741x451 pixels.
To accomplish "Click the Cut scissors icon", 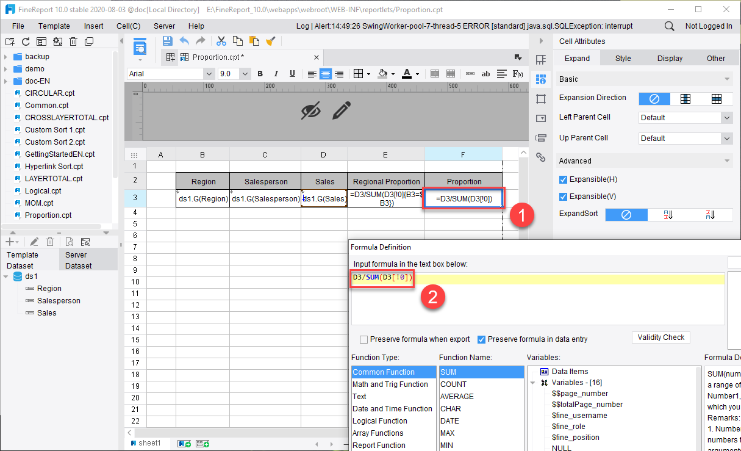I will 221,41.
